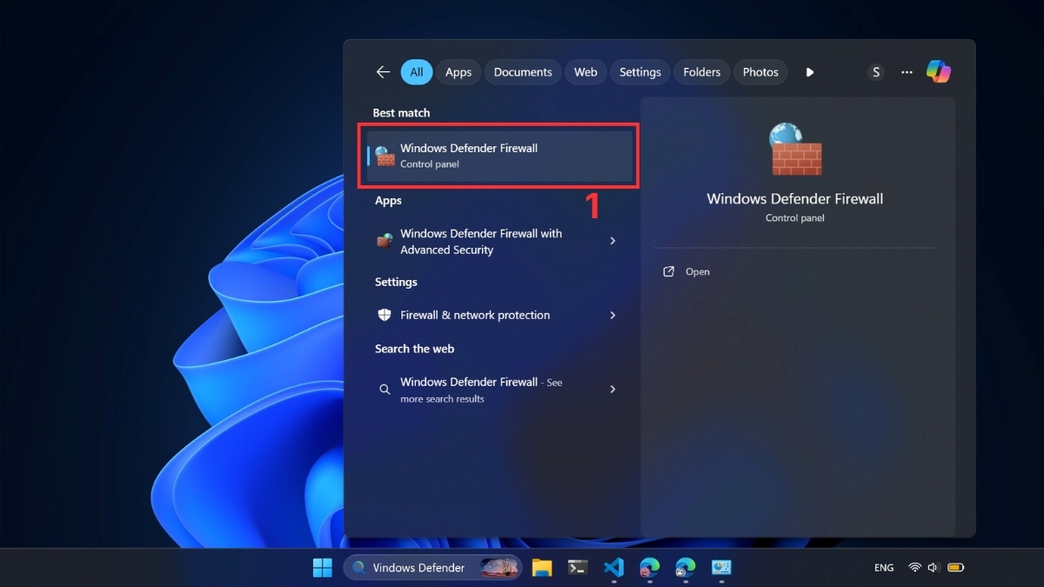Open File Explorer from the taskbar
The width and height of the screenshot is (1044, 587).
point(542,568)
